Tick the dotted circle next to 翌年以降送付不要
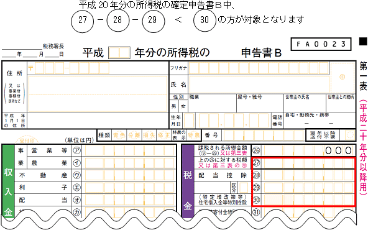 tap(350, 135)
